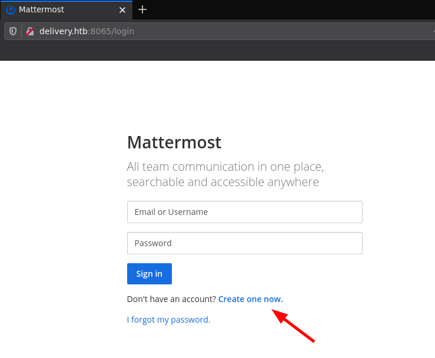Follow the 'Create one now.' link
435x358 pixels.
(250, 299)
